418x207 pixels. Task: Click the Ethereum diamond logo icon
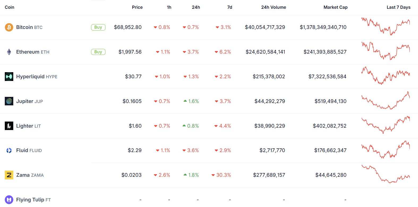coord(9,52)
